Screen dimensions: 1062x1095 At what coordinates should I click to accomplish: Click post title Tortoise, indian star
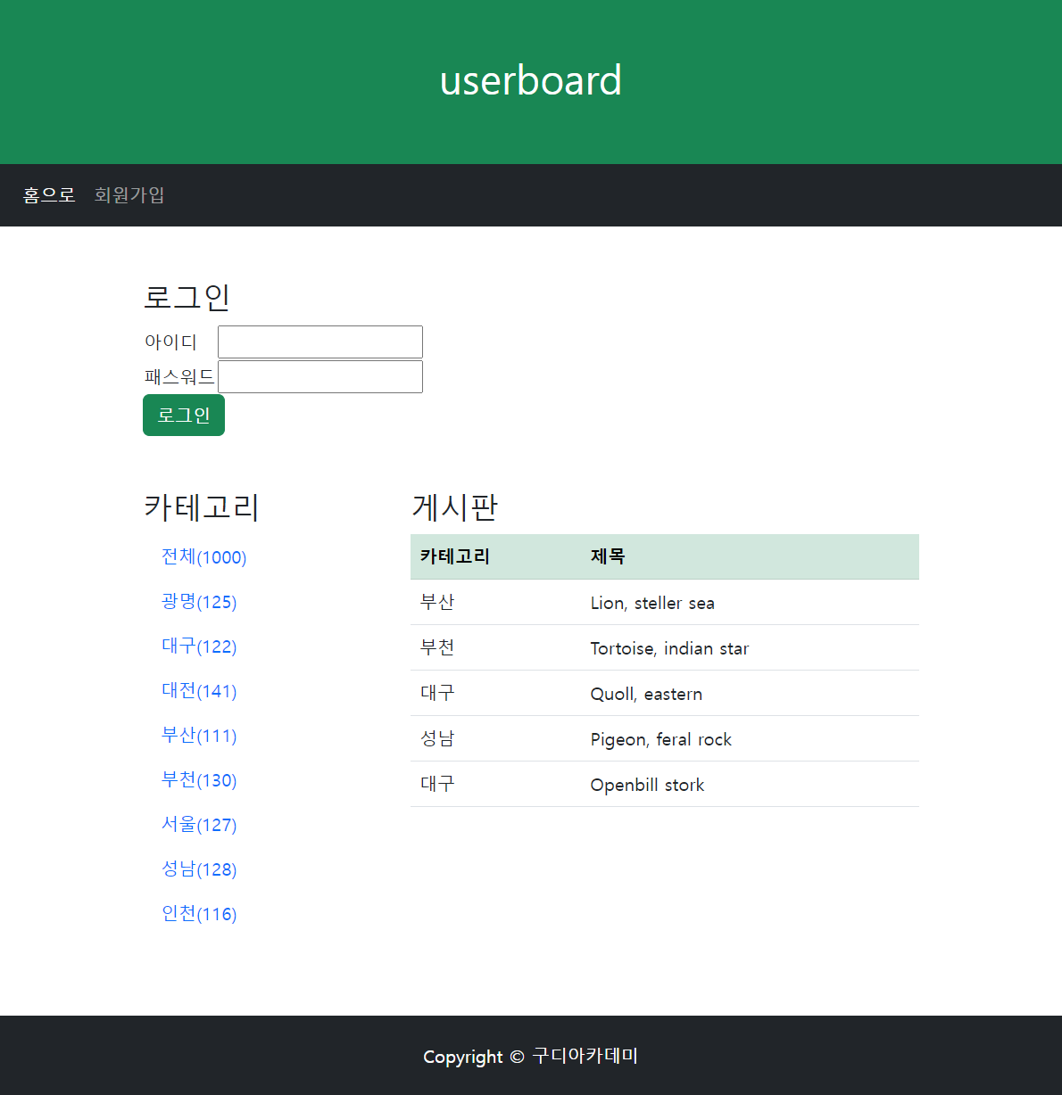669,648
